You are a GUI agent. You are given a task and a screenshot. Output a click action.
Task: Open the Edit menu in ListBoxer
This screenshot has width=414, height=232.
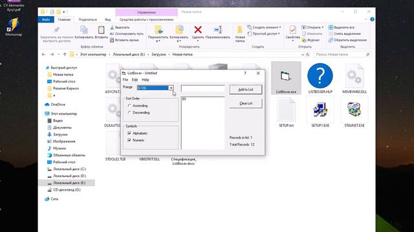pyautogui.click(x=135, y=80)
